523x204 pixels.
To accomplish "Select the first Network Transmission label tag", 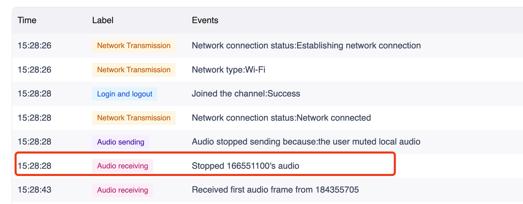I will pos(134,46).
